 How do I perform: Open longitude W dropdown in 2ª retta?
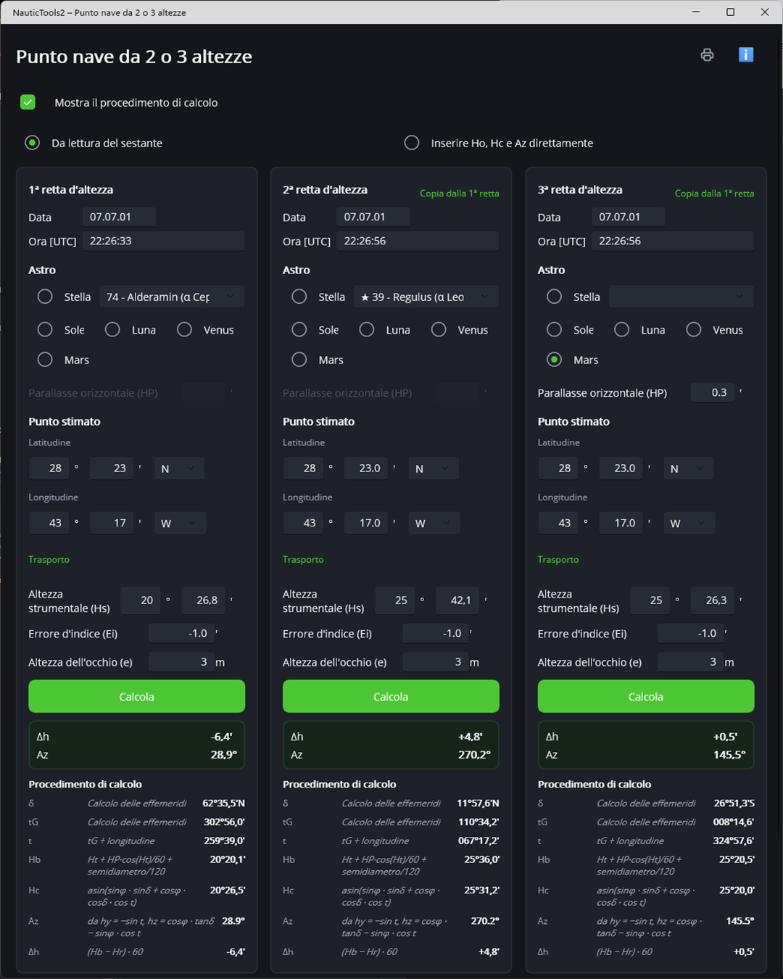click(x=434, y=523)
